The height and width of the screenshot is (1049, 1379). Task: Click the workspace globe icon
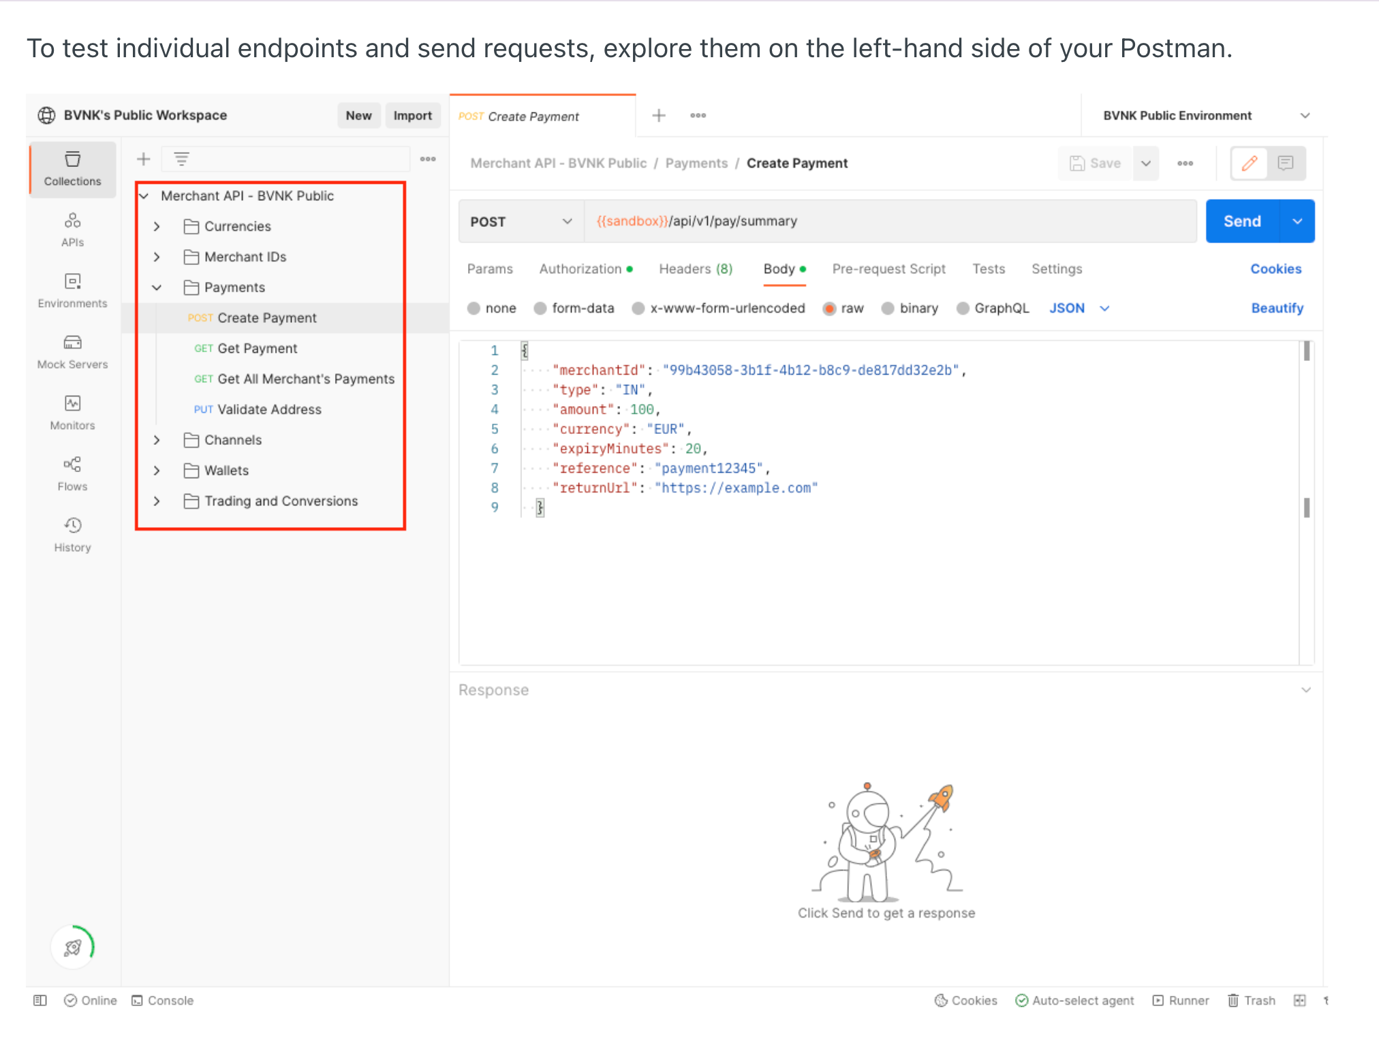point(46,116)
